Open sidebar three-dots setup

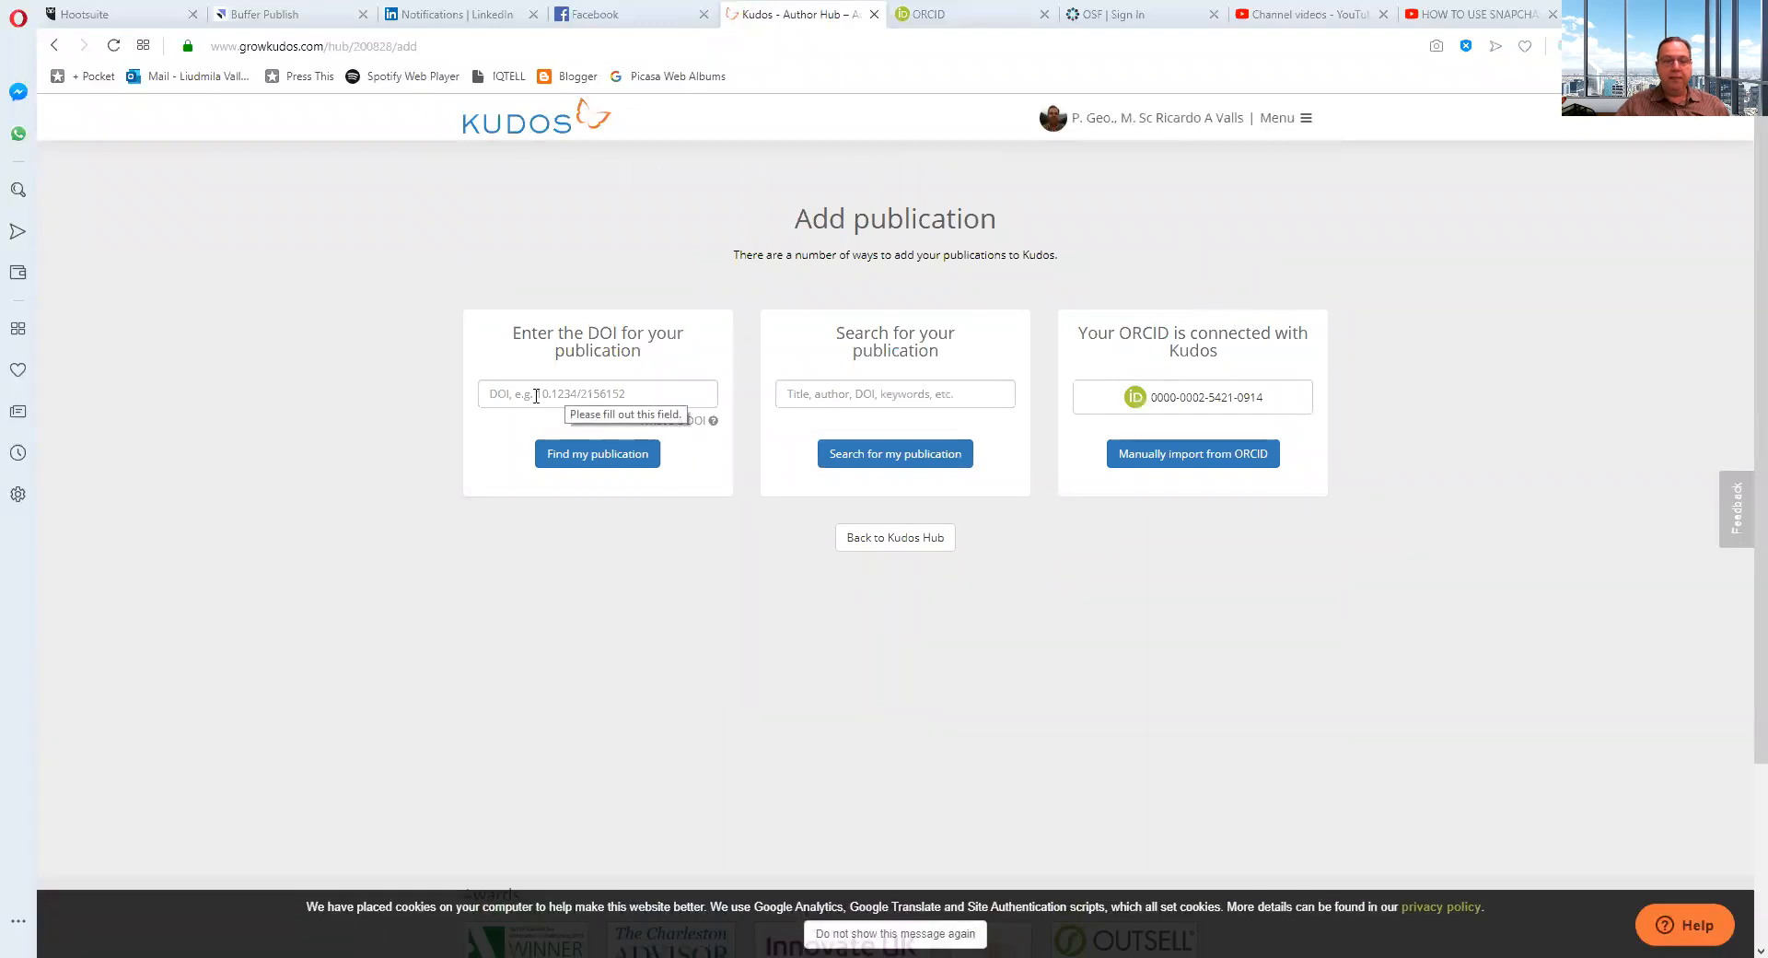(x=18, y=921)
